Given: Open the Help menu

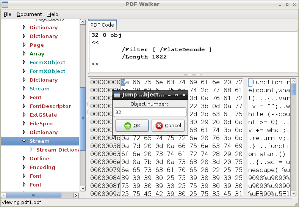Looking at the screenshot, I should click(53, 14).
